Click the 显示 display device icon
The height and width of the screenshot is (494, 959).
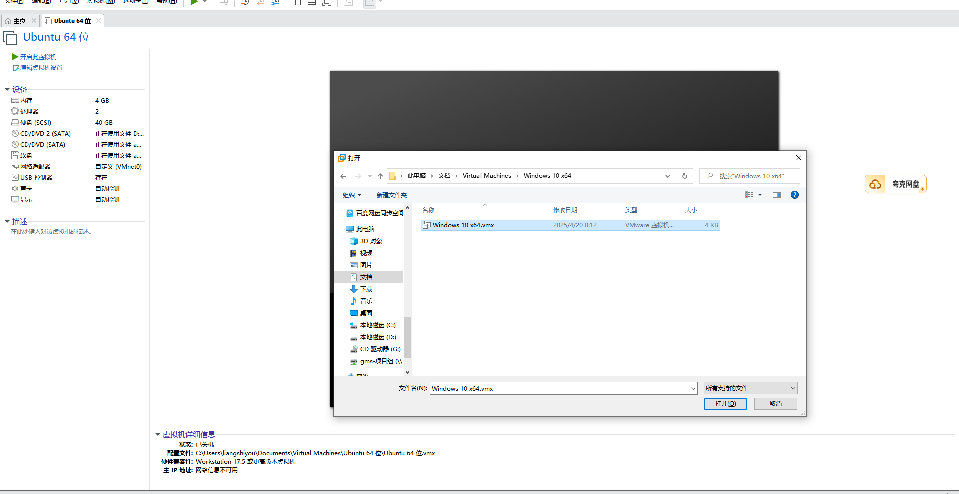[15, 200]
